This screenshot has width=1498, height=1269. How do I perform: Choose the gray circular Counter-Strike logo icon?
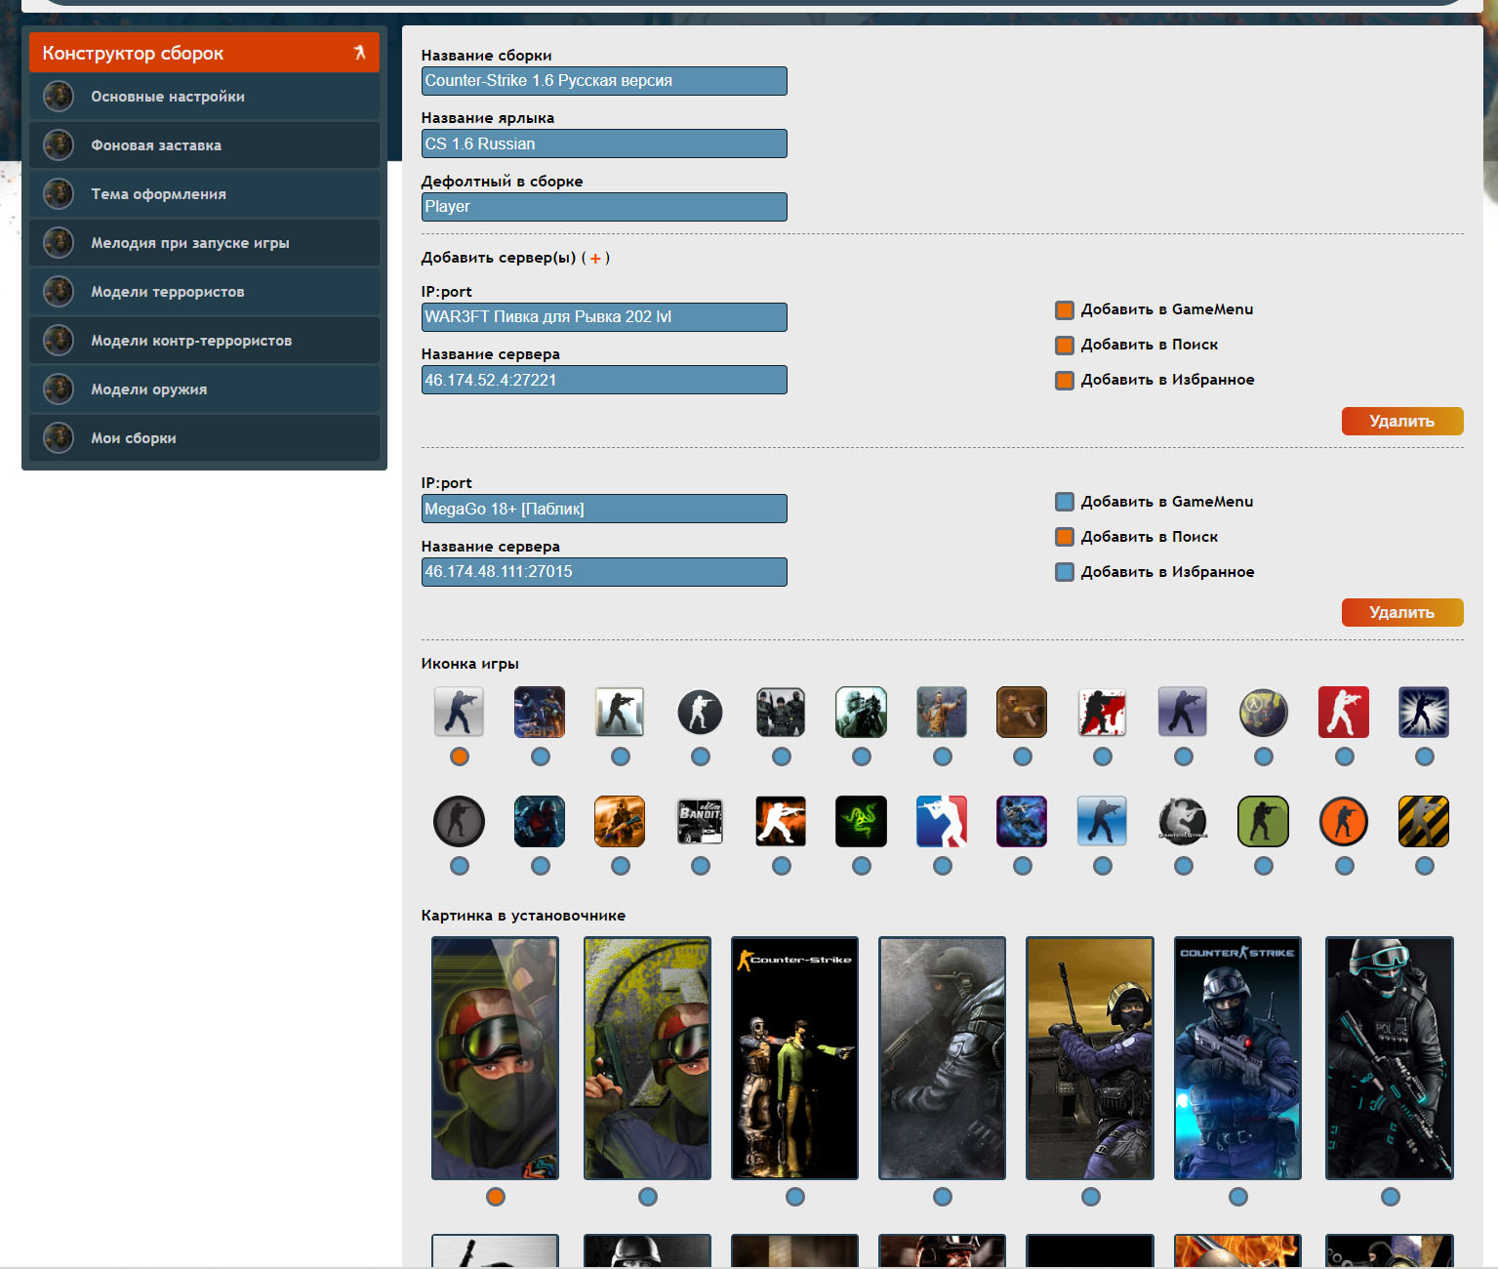coord(1183,821)
